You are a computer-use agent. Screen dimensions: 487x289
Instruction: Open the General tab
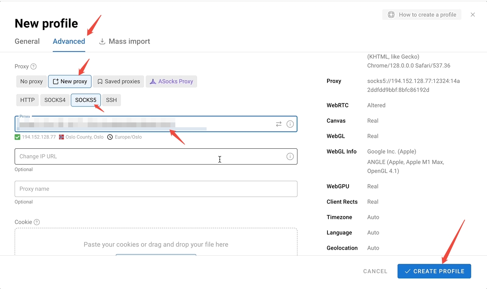pos(27,41)
